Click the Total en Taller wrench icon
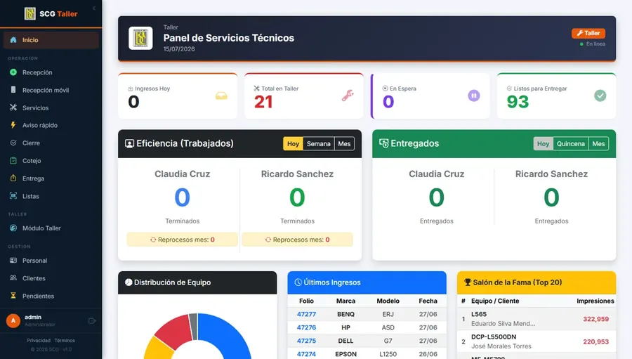This screenshot has height=359, width=632. (348, 96)
